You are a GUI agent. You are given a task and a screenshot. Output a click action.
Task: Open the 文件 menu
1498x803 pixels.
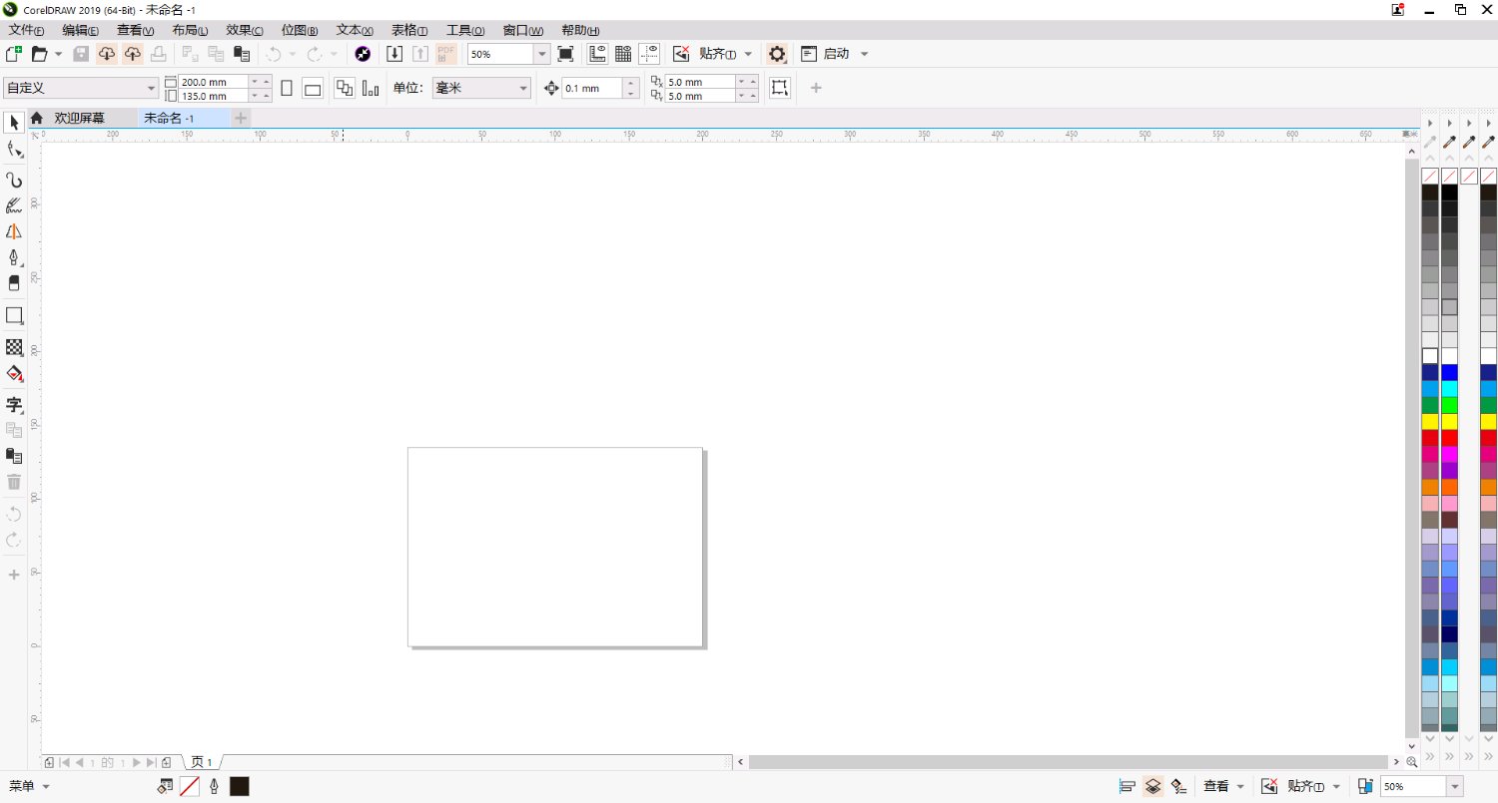27,30
